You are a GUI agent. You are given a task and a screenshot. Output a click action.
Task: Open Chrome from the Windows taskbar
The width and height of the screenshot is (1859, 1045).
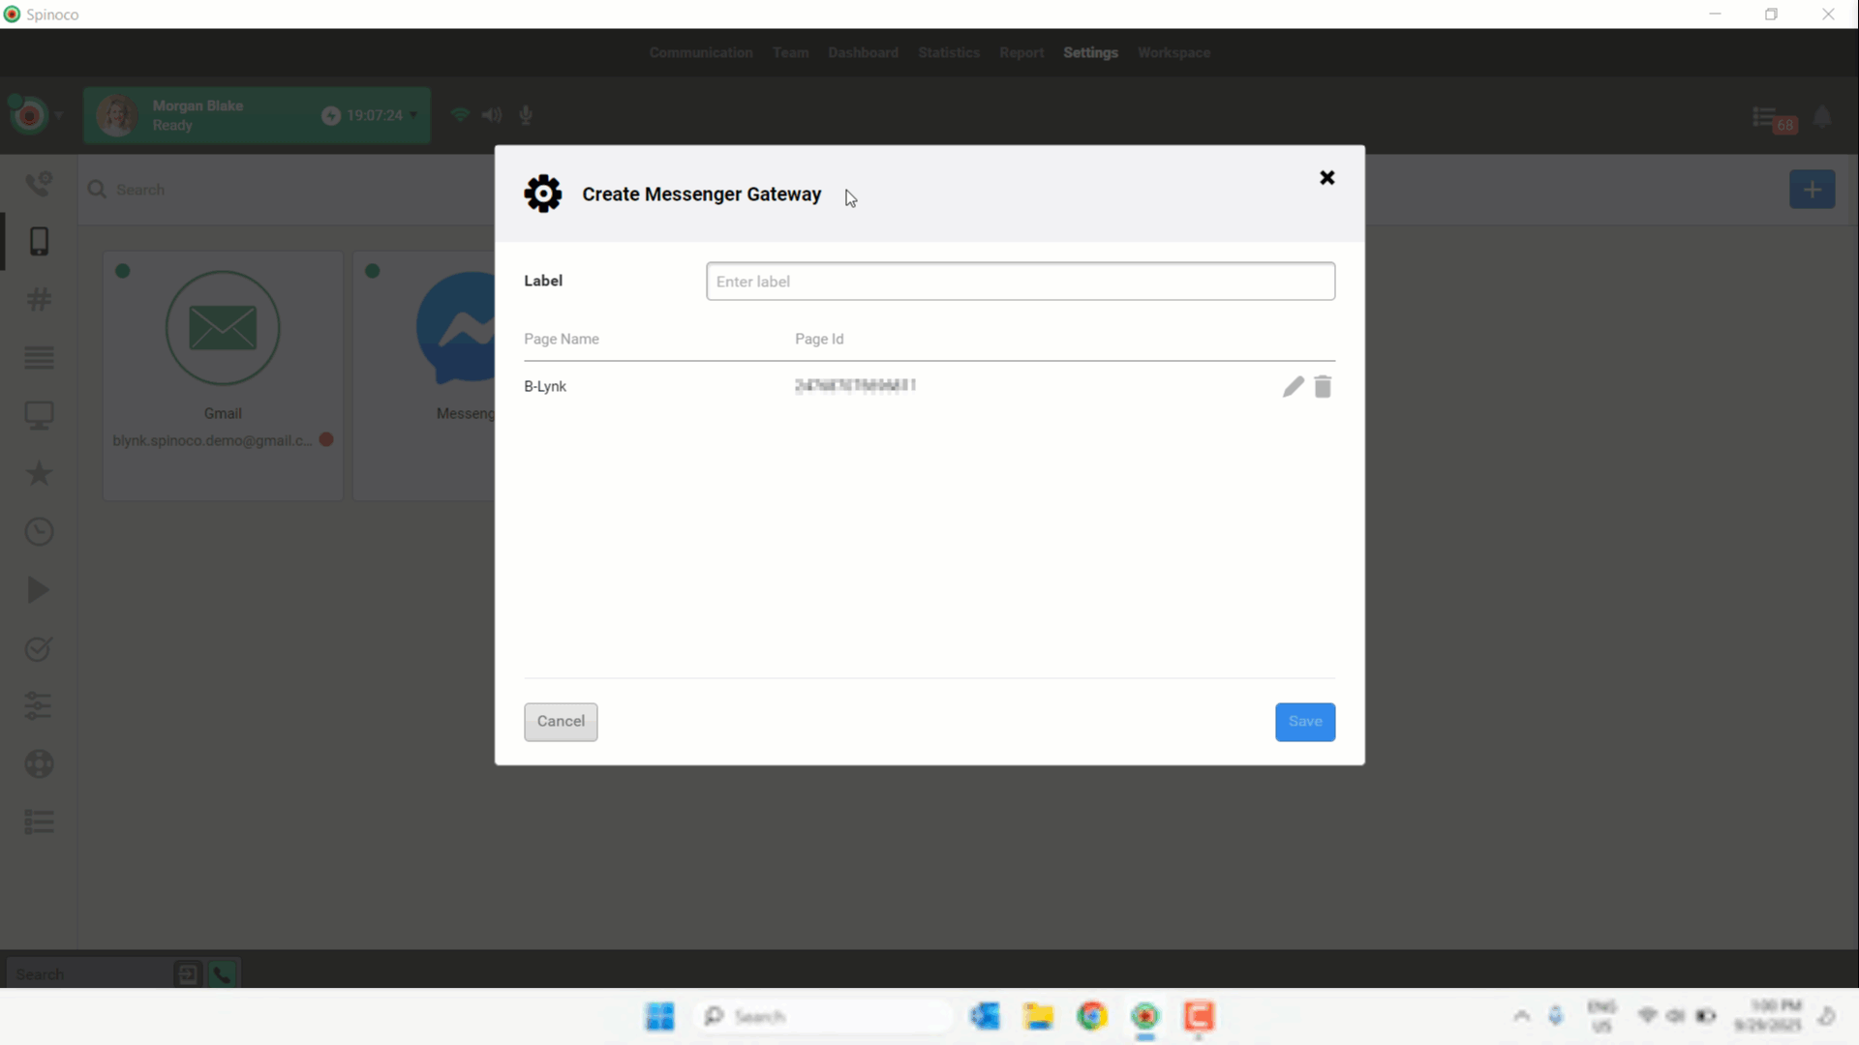tap(1092, 1016)
